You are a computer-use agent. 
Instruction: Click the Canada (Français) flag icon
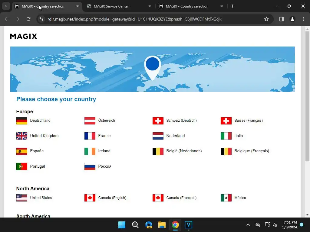[158, 198]
